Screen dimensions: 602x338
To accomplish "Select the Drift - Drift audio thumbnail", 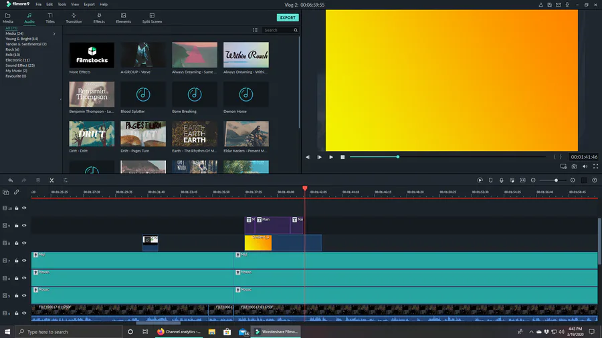I will (x=92, y=134).
